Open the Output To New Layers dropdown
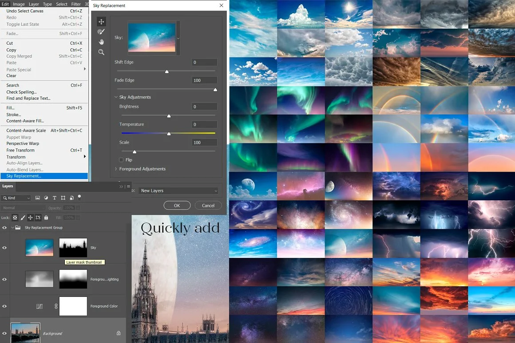Image resolution: width=515 pixels, height=343 pixels. click(x=178, y=191)
